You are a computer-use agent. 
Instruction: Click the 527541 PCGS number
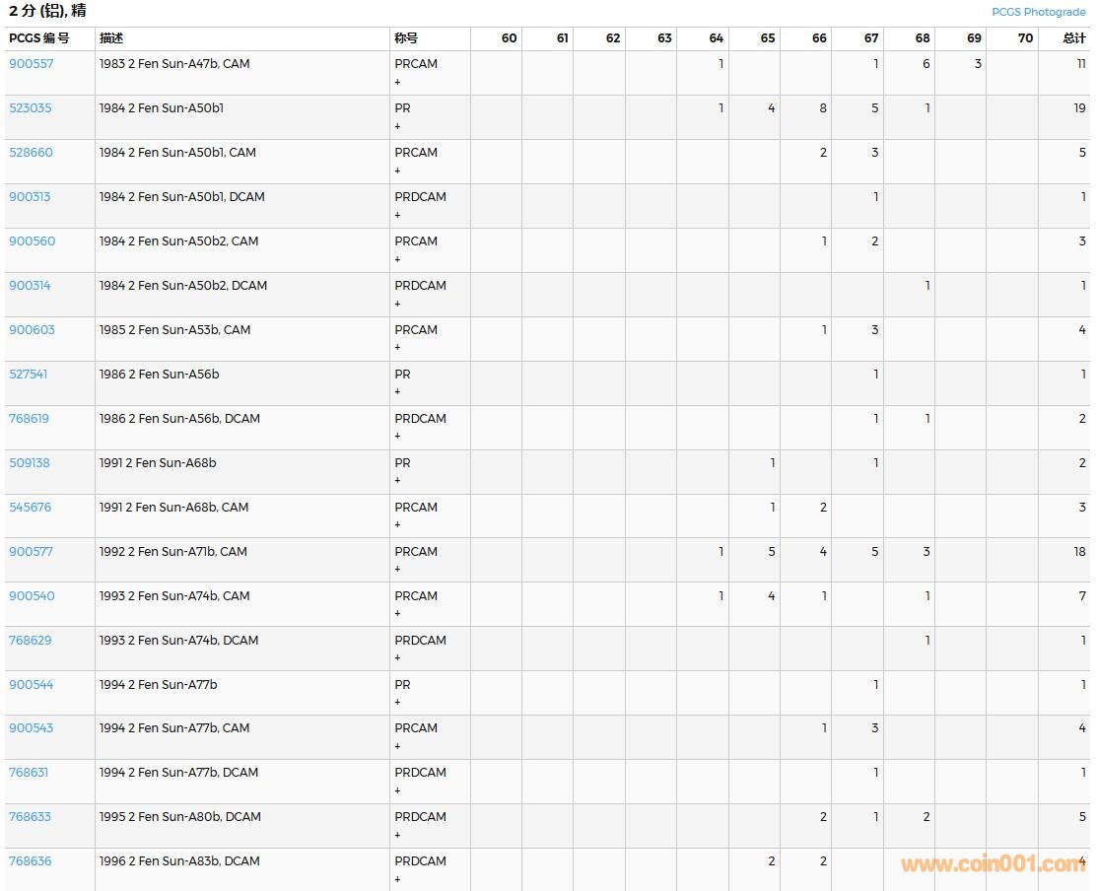(29, 375)
